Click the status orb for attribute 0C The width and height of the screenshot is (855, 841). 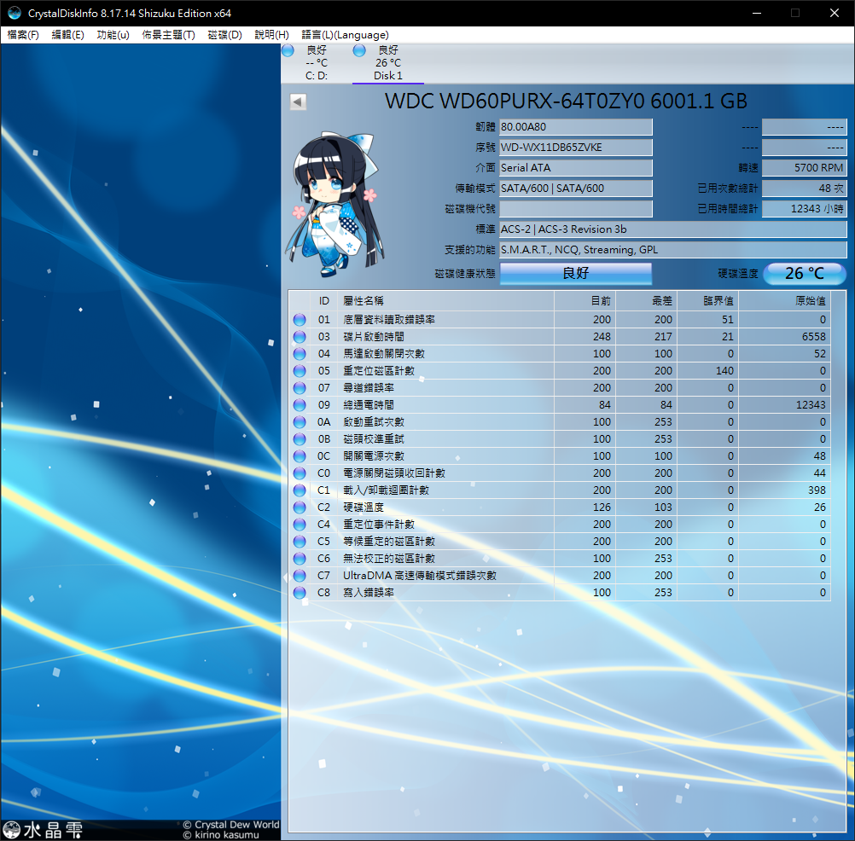(300, 456)
